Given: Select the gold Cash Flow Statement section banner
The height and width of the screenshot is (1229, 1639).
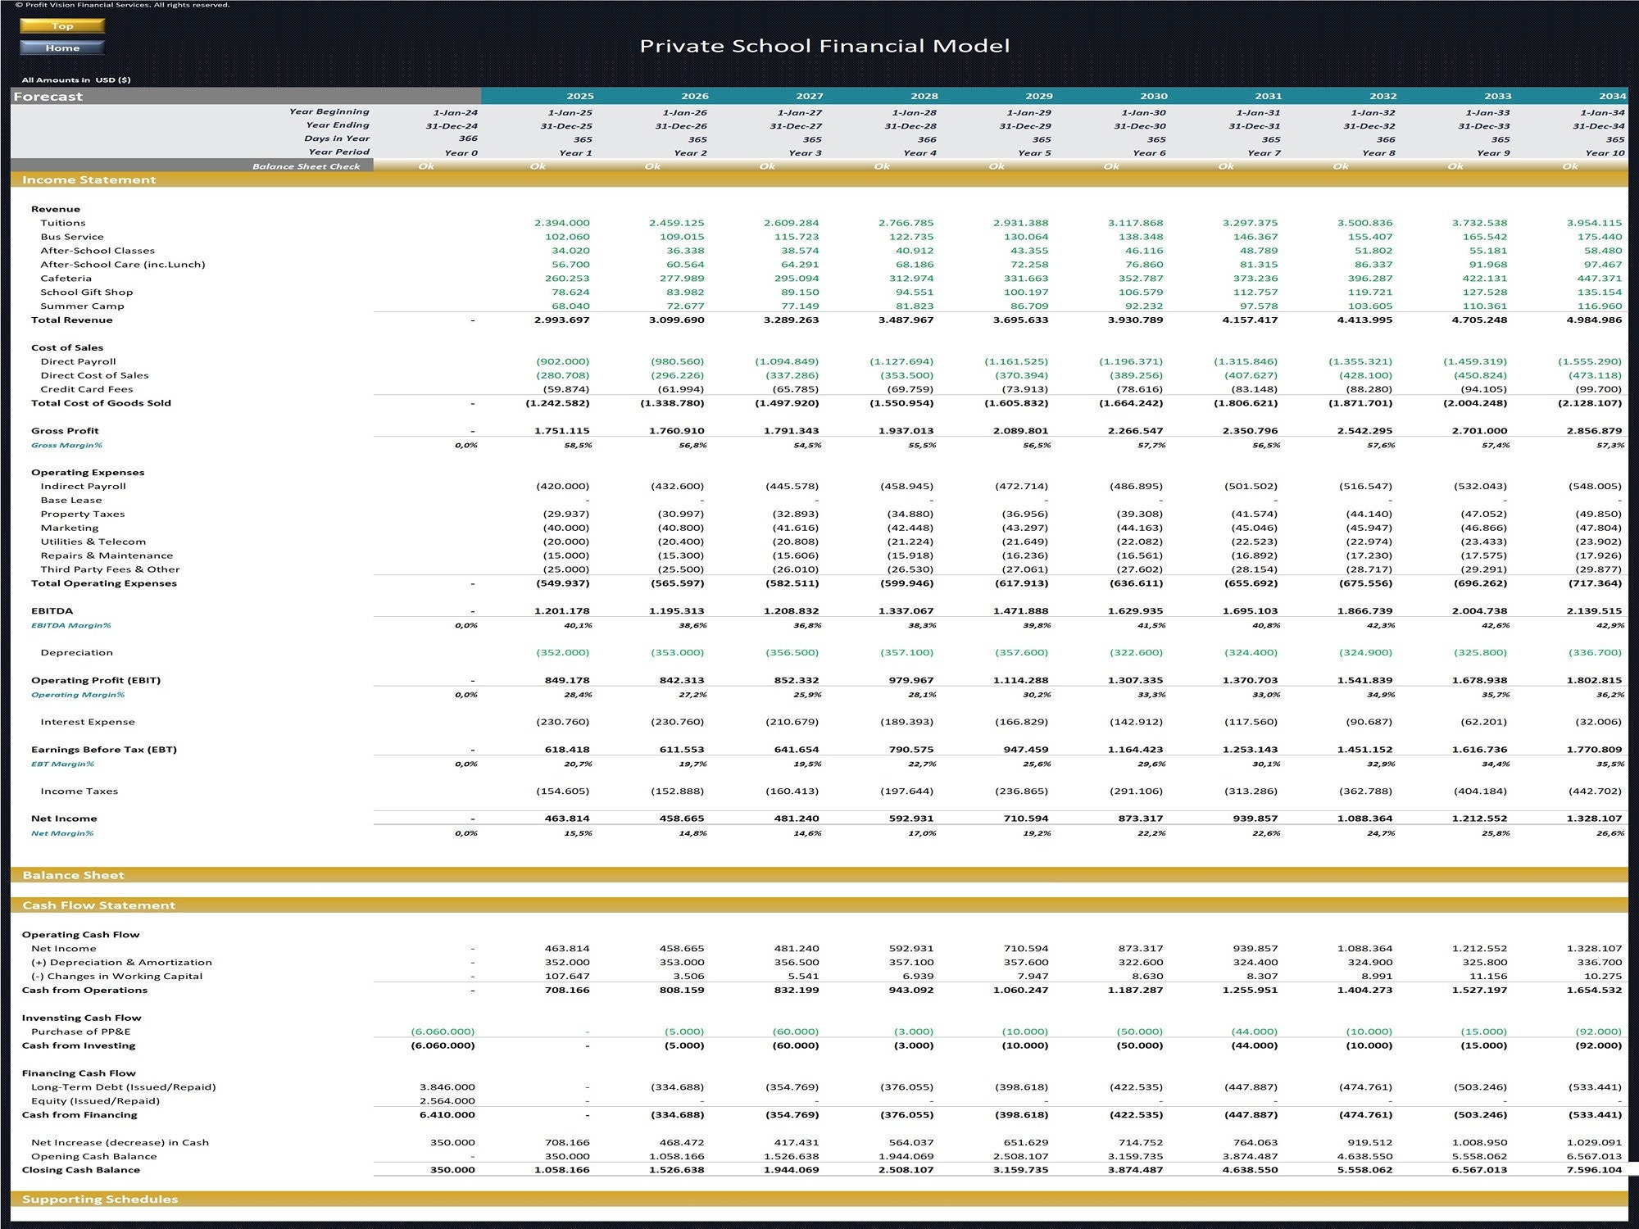Looking at the screenshot, I should pyautogui.click(x=98, y=905).
